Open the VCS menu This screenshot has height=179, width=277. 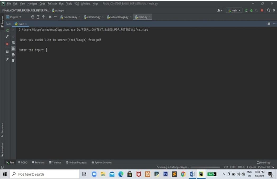click(x=76, y=4)
